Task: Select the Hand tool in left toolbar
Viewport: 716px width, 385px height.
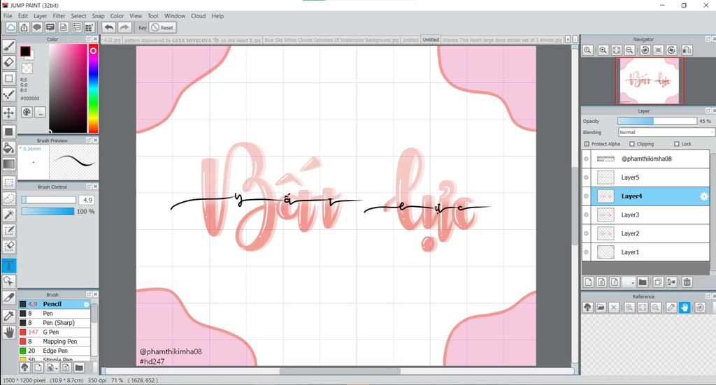Action: click(8, 333)
